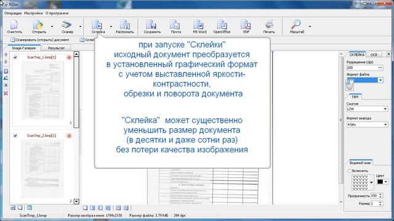Enable the Включить watermark checkbox
The height and width of the screenshot is (221, 394).
pos(350,171)
